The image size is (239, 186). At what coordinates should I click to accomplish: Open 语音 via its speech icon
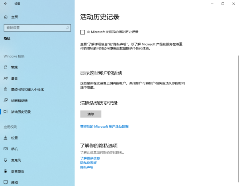tap(6, 78)
